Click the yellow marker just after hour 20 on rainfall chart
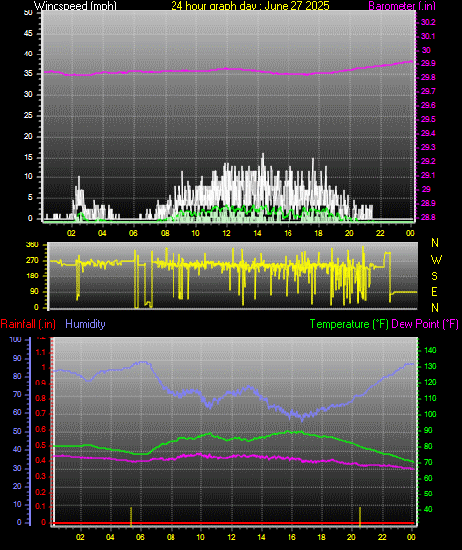 pyautogui.click(x=360, y=516)
